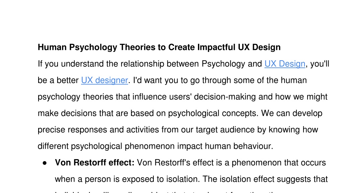Viewport: 343px width, 193px height.
Task: Click the word "different" at line start
Action: tap(53, 146)
